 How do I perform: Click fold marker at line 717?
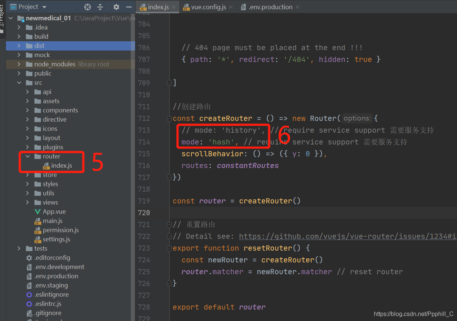pos(169,177)
